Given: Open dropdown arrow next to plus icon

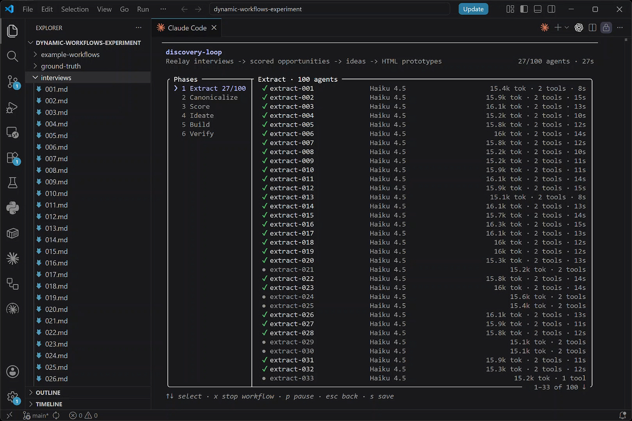Looking at the screenshot, I should pyautogui.click(x=566, y=27).
